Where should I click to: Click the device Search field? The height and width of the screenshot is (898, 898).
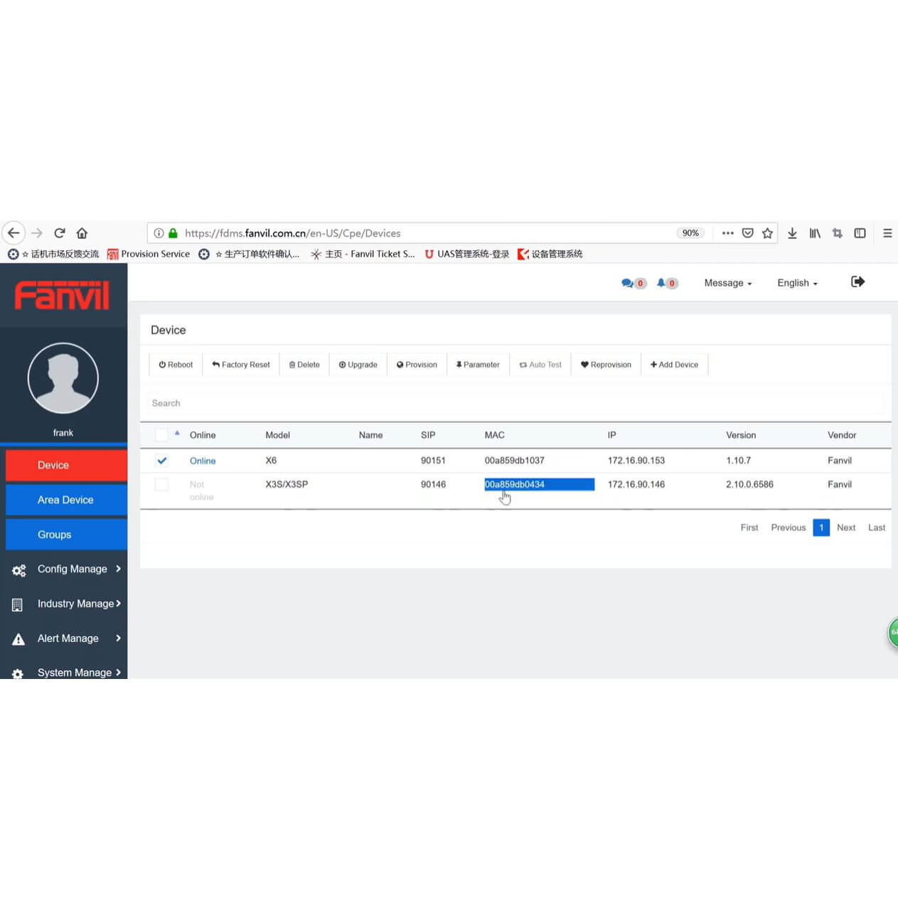[515, 403]
